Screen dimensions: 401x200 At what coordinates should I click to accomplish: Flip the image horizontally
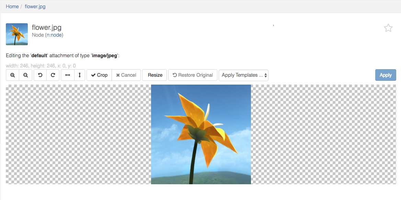pyautogui.click(x=68, y=75)
